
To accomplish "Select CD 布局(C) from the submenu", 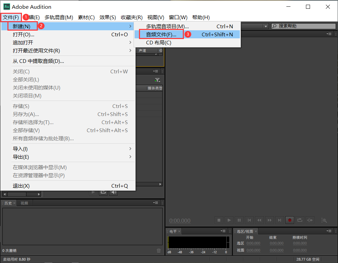I will [187, 42].
